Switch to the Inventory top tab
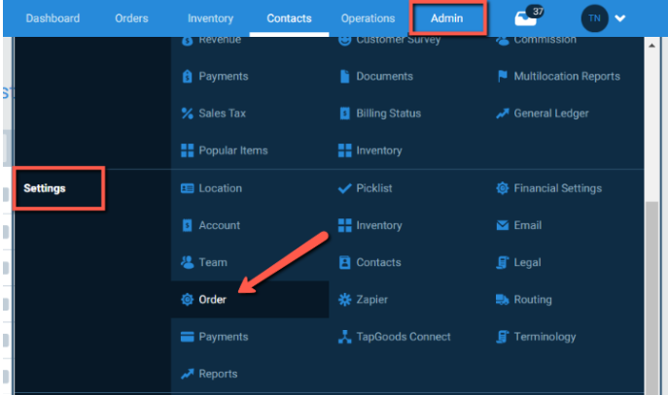Viewport: 668px width, 395px height. coord(210,18)
